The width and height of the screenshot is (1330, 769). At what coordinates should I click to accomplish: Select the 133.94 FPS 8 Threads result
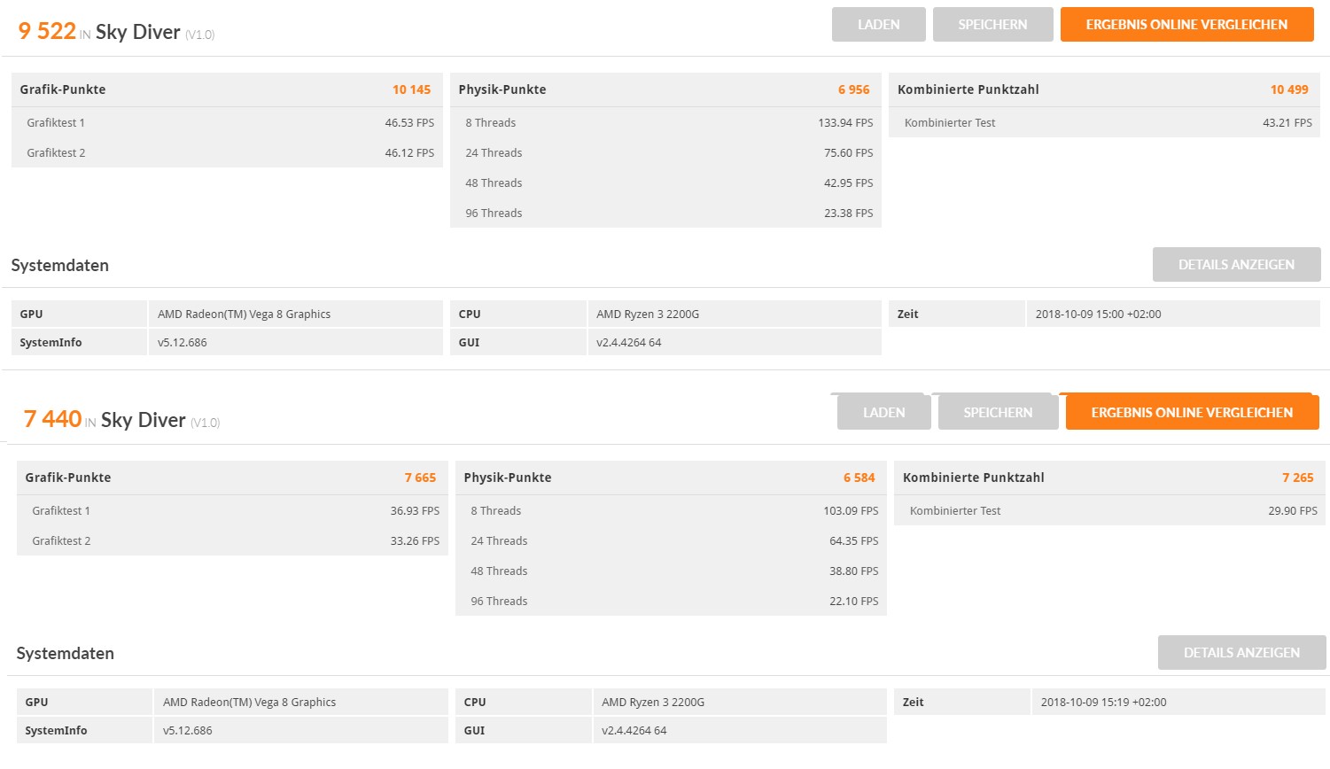point(845,123)
